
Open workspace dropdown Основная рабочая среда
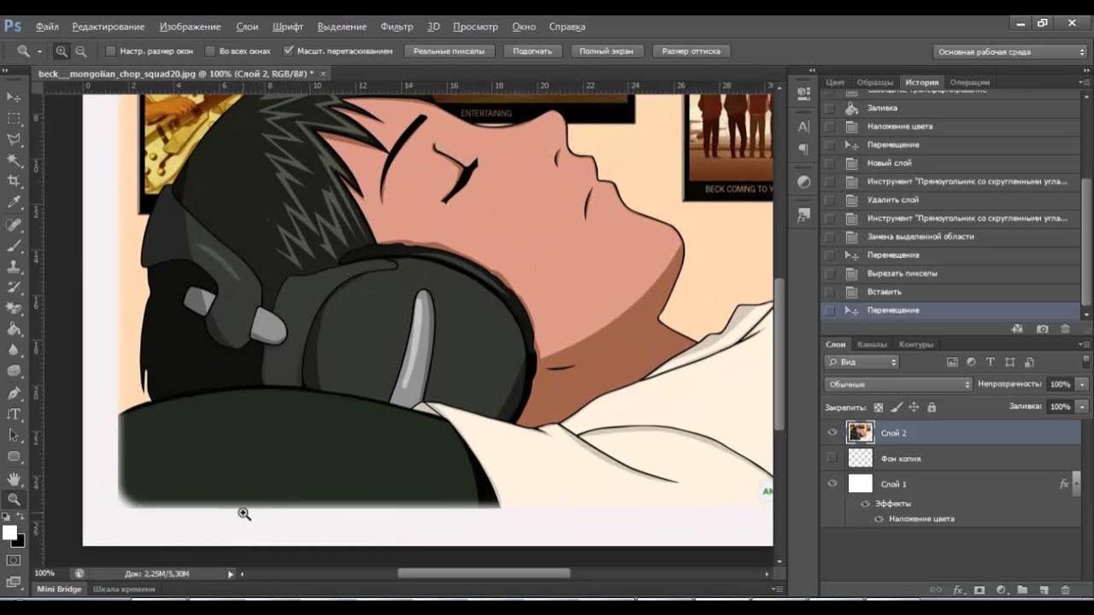coord(1010,51)
